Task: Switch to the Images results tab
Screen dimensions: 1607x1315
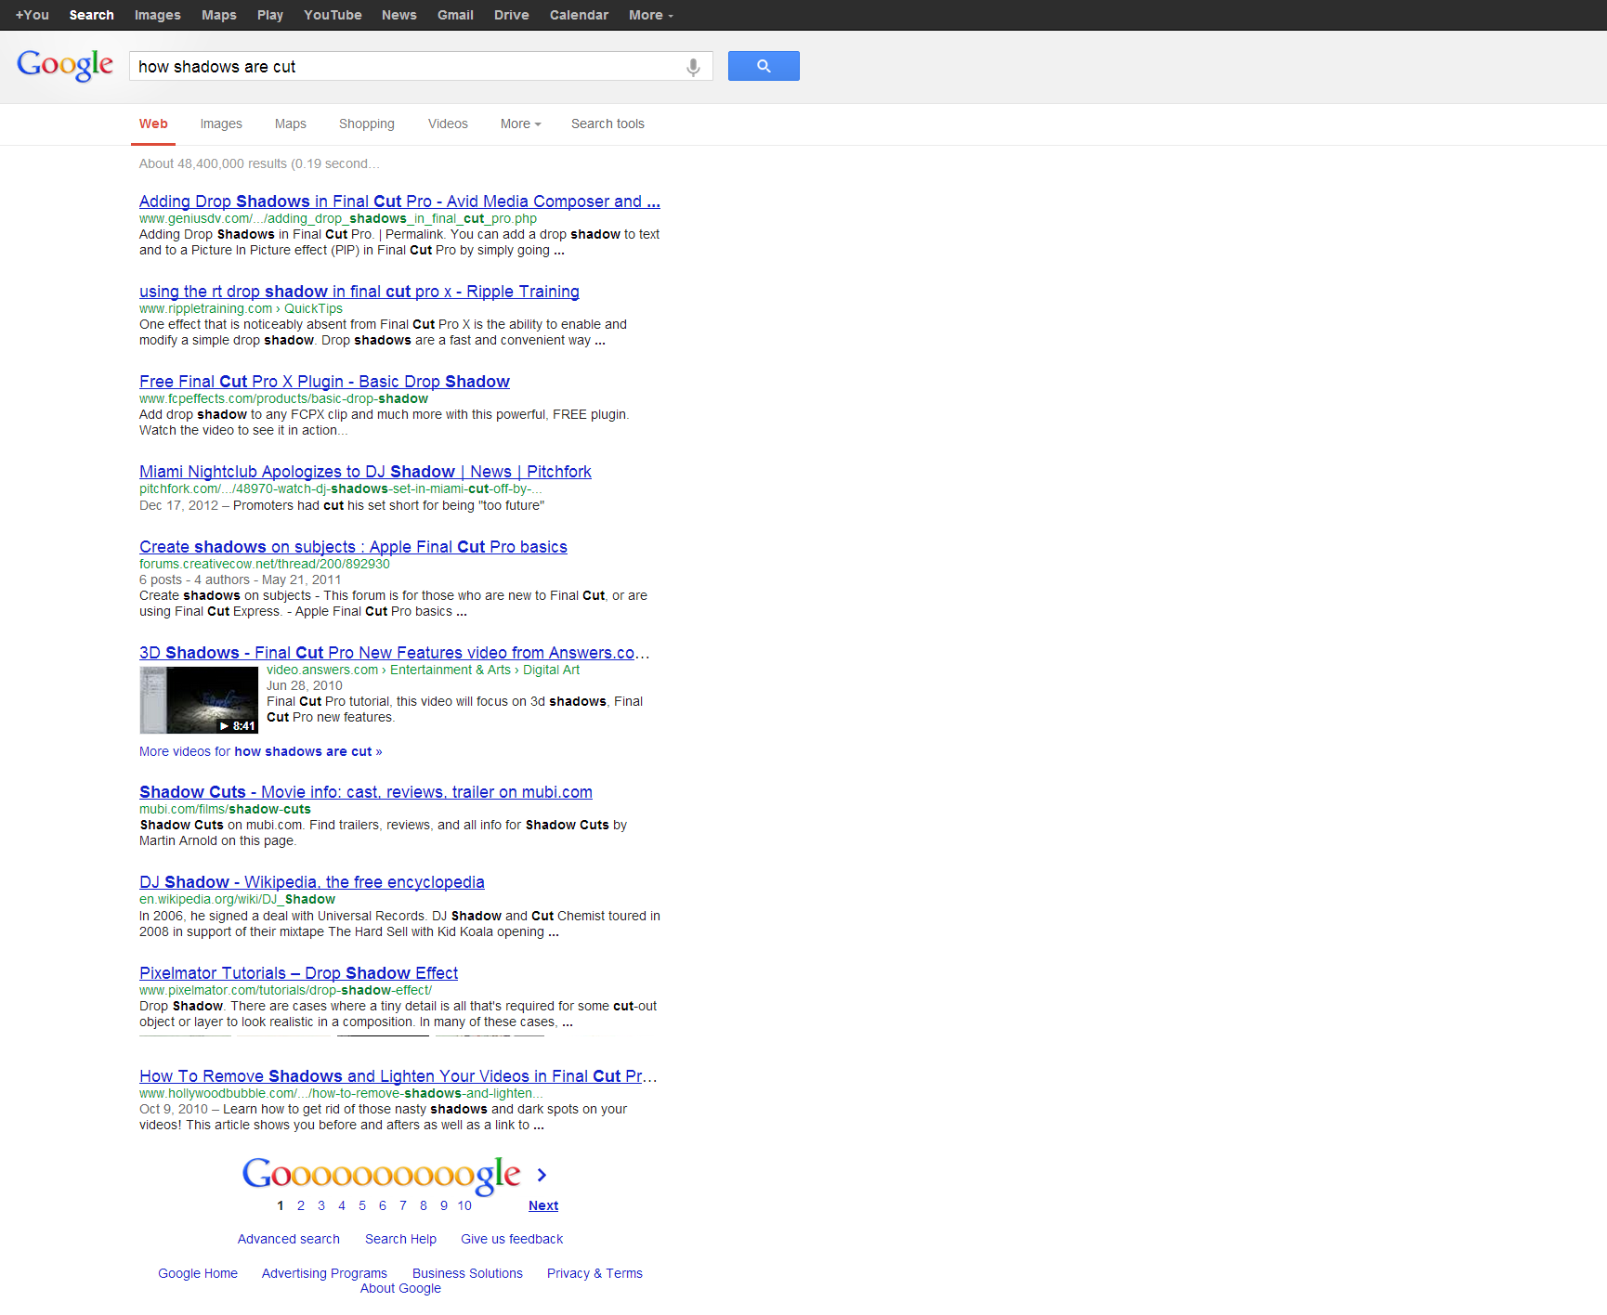Action: click(x=221, y=124)
